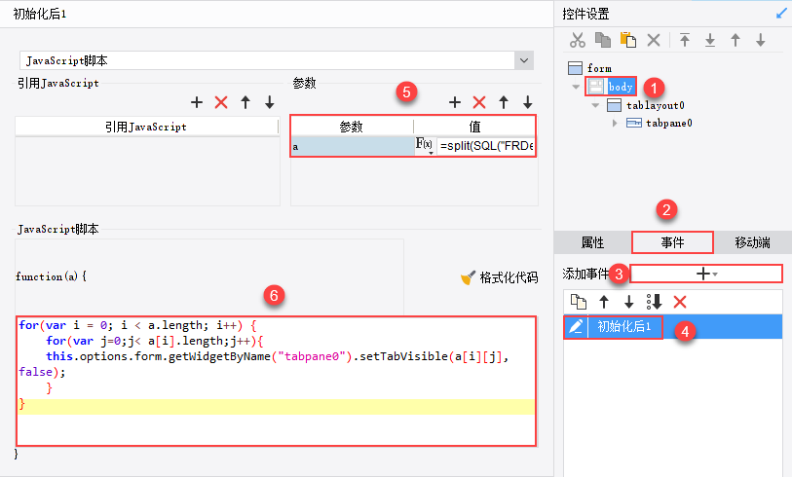Viewport: 792px width, 477px height.
Task: Collapse the tablayout0 tree node
Action: tap(595, 105)
